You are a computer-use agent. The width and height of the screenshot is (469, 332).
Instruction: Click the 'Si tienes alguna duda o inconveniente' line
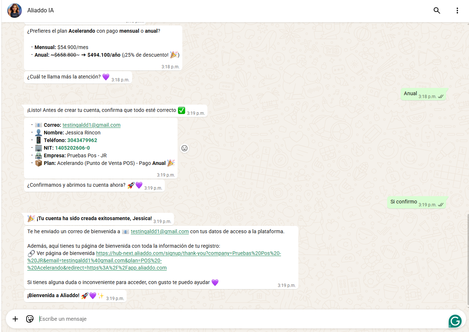coord(123,282)
